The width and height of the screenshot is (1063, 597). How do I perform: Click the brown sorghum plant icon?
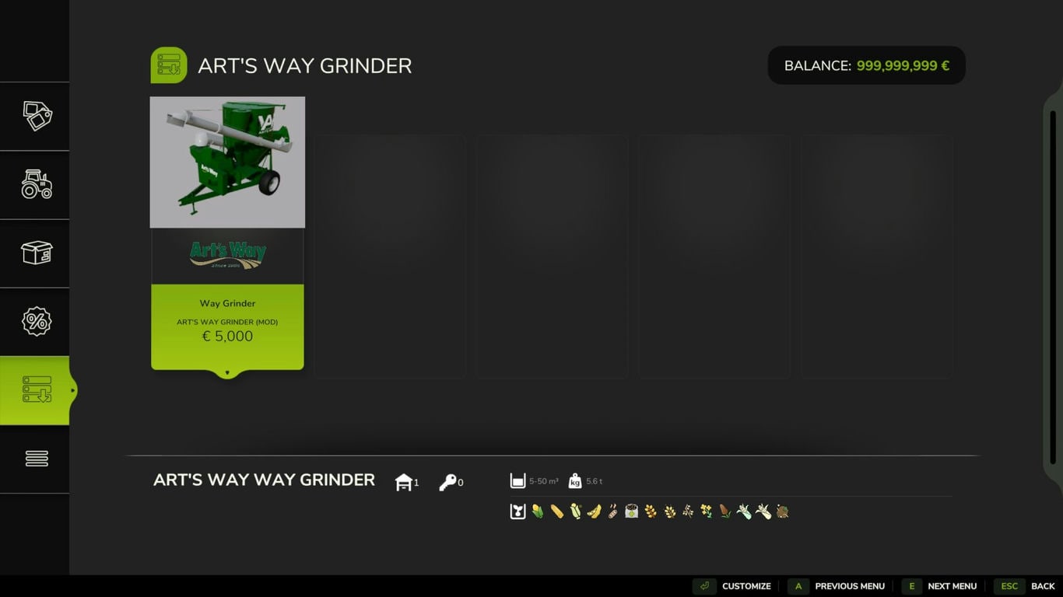point(724,511)
